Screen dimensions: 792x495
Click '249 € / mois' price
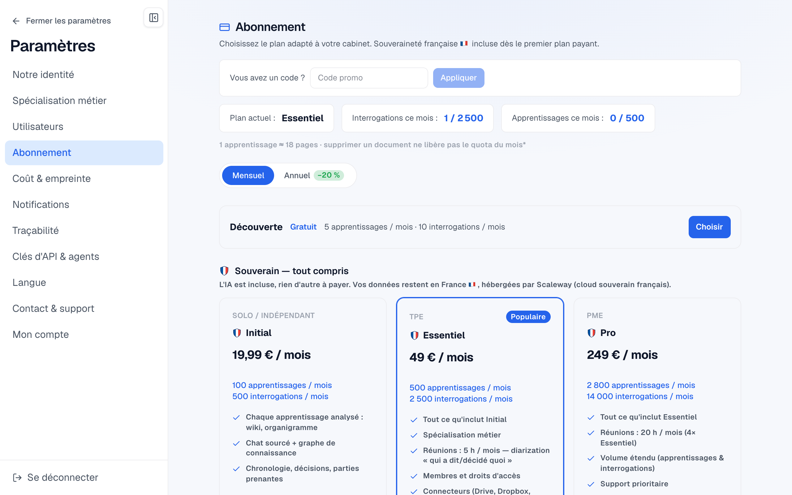tap(622, 355)
